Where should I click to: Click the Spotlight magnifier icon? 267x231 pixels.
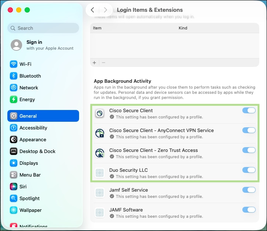[14, 198]
